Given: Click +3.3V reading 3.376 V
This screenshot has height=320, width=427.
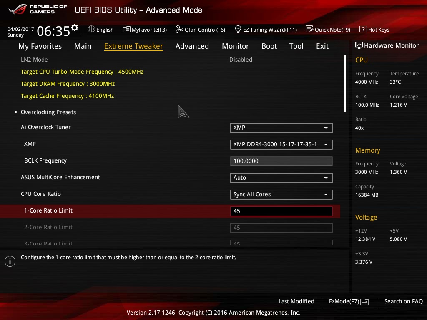Looking at the screenshot, I should (x=364, y=262).
